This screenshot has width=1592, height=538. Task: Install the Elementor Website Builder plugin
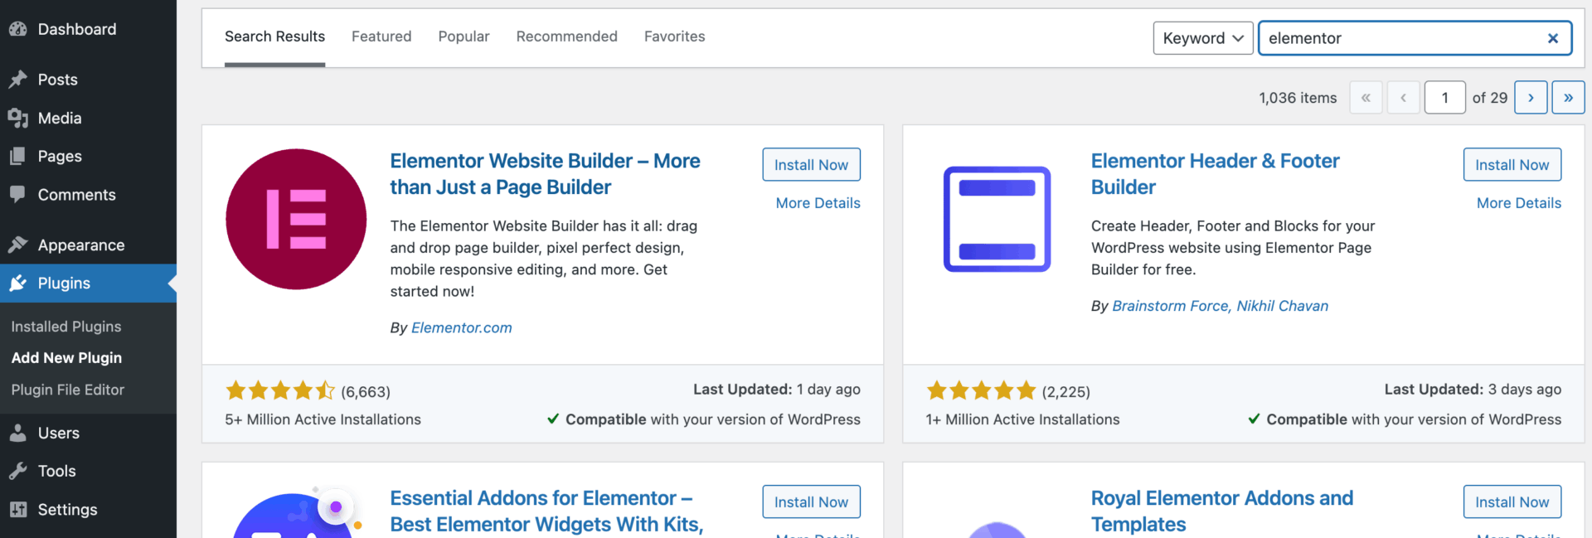click(811, 164)
